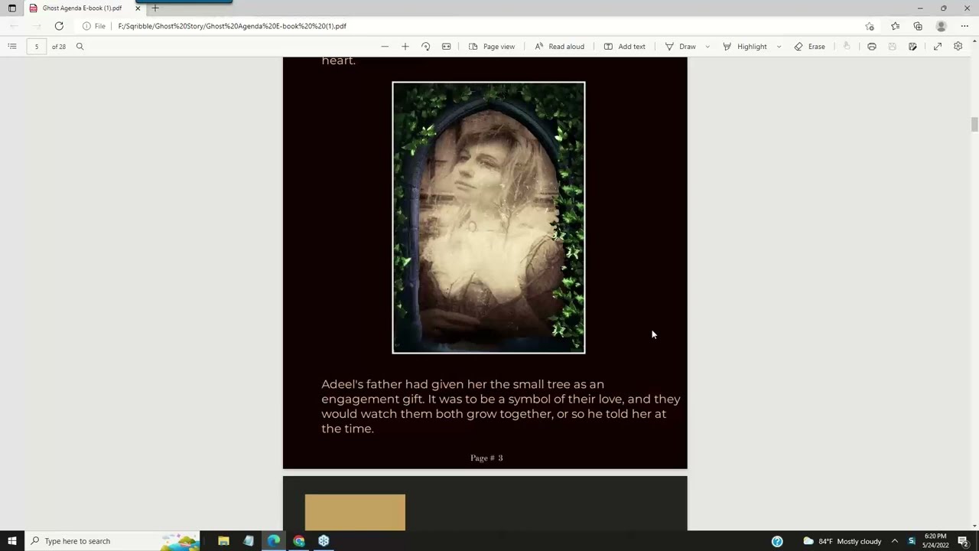Image resolution: width=979 pixels, height=551 pixels.
Task: Click the address bar URL
Action: (233, 26)
